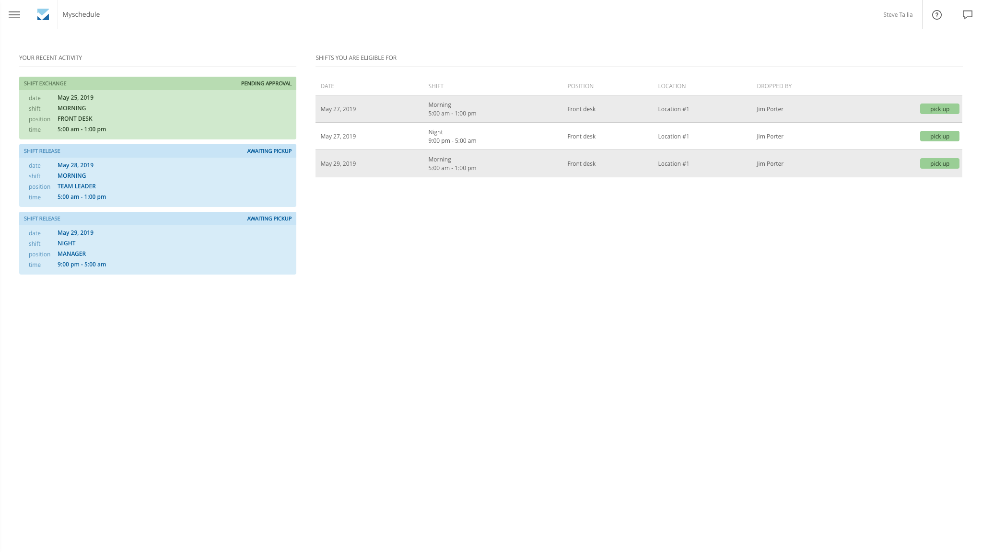Open the chat messages icon
Screen dimensions: 982x552
[x=967, y=14]
